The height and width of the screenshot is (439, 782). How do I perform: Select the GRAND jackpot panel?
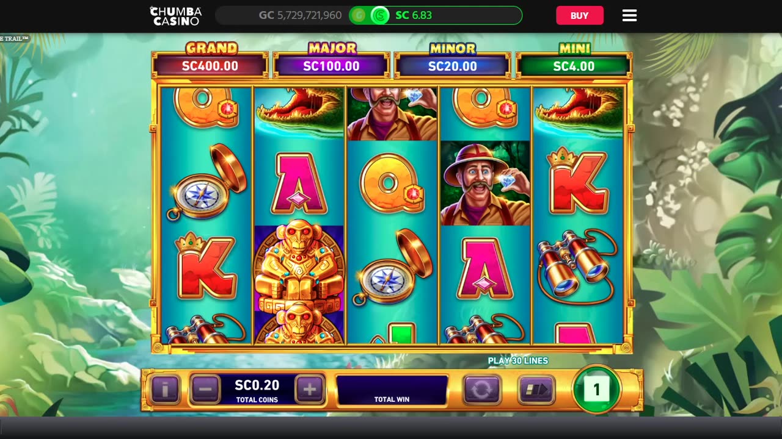coord(210,60)
